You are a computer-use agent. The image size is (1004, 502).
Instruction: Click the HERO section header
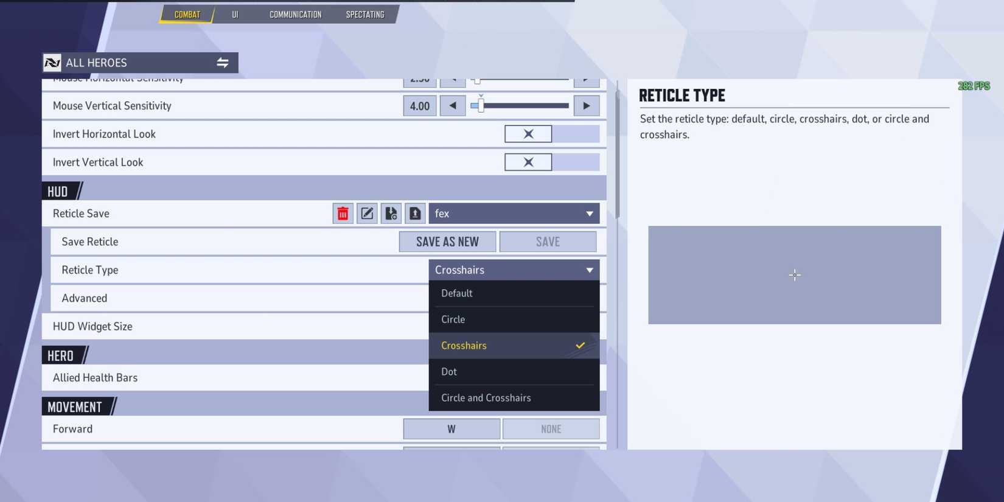(61, 355)
